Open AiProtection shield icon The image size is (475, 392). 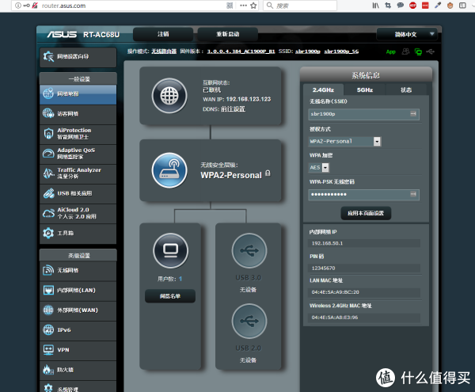point(48,134)
